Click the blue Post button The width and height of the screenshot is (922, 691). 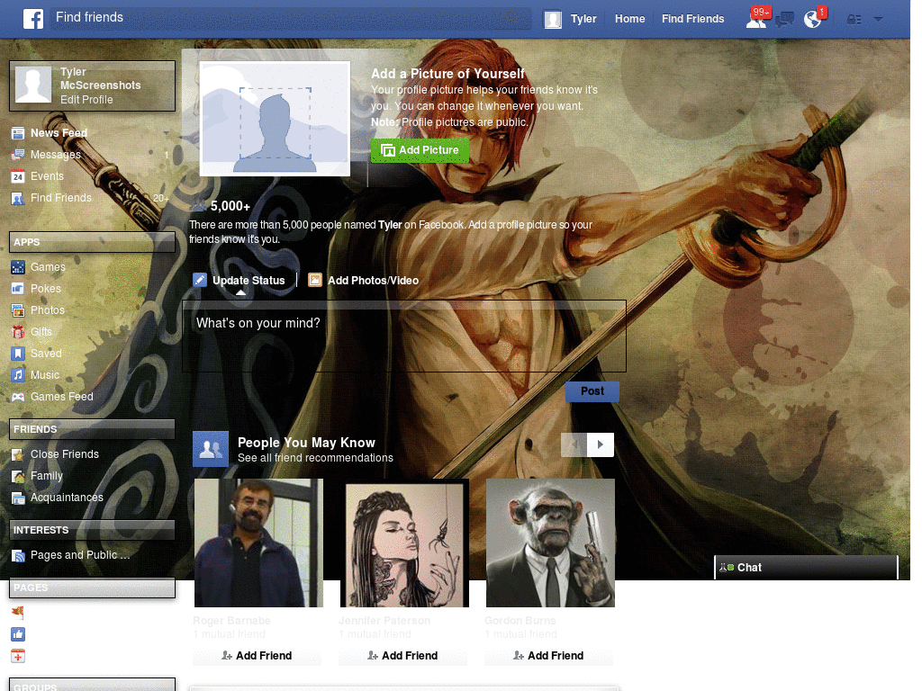592,391
